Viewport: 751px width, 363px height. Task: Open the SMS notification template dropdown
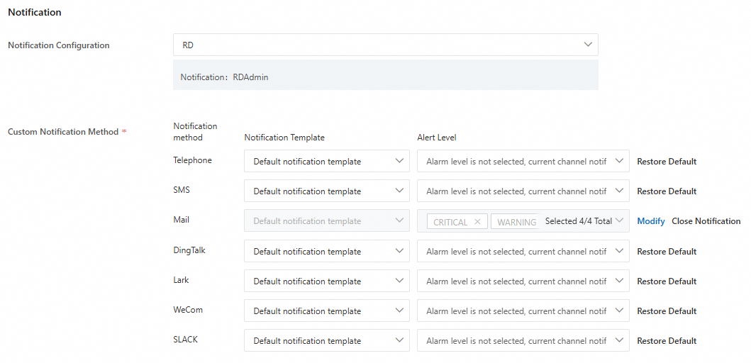326,191
